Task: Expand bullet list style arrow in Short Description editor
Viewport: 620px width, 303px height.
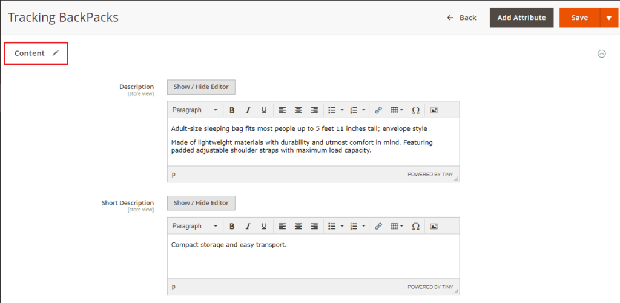Action: 342,226
